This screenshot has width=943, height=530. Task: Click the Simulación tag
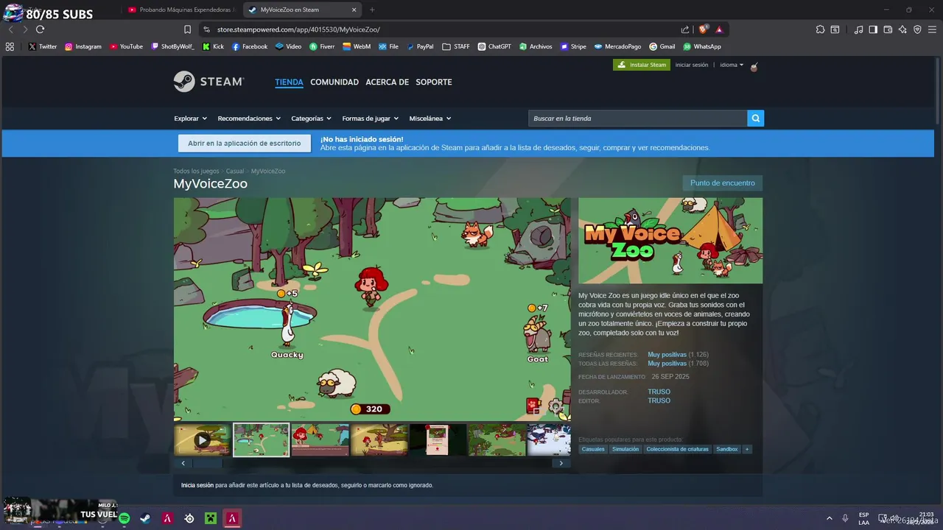click(625, 449)
